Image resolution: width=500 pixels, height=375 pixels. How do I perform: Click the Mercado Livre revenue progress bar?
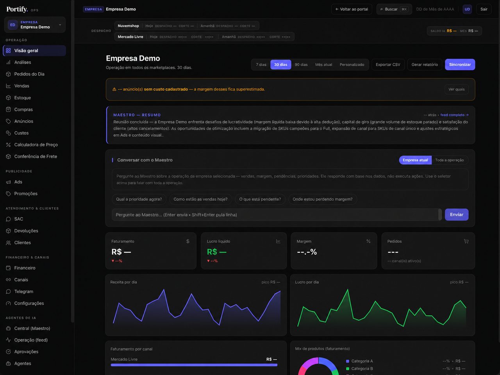[x=194, y=365]
